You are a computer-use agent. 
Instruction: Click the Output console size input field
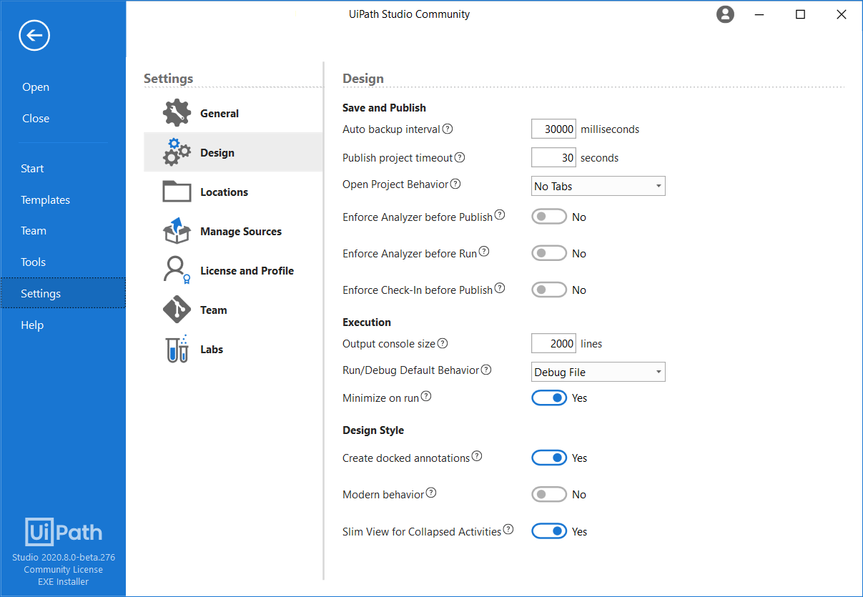(x=553, y=343)
